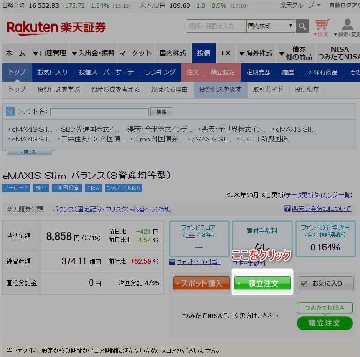Click the Rakuten 楽天証券 logo
The image size is (360, 357).
(56, 28)
